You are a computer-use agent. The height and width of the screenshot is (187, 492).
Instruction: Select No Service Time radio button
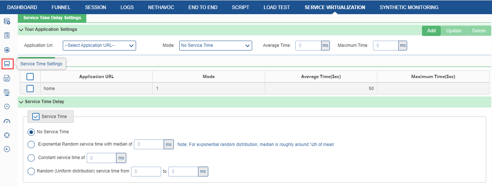tap(31, 132)
